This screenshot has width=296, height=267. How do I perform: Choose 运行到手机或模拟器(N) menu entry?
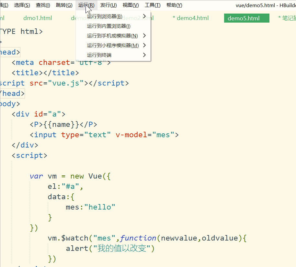(113, 36)
